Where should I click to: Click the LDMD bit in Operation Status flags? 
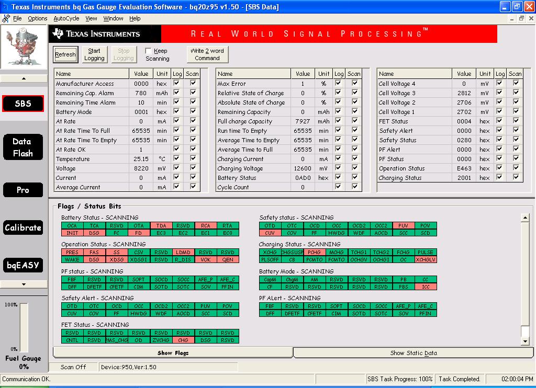183,253
